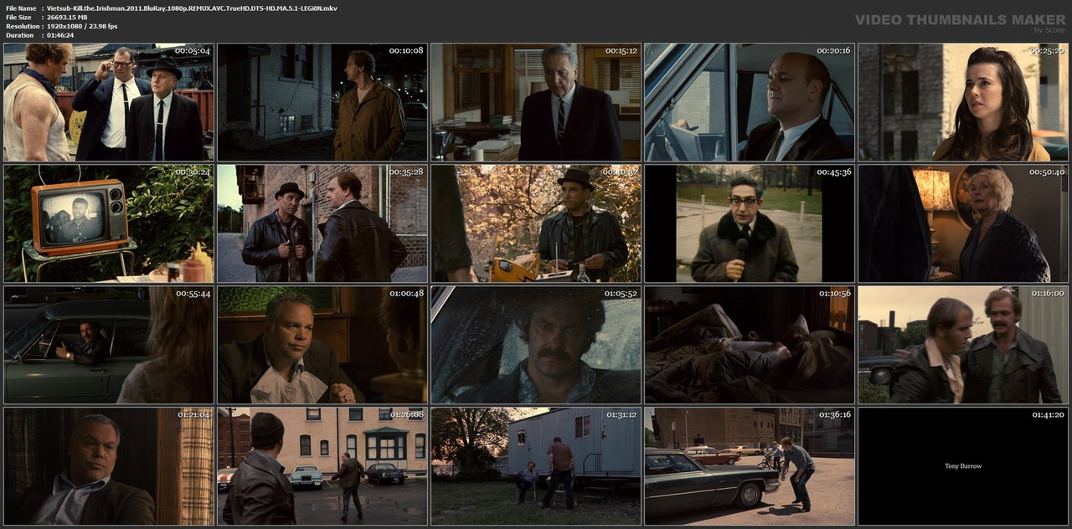Click the file name text ending in LEGi0N.mkv
Image resolution: width=1072 pixels, height=529 pixels.
point(192,8)
